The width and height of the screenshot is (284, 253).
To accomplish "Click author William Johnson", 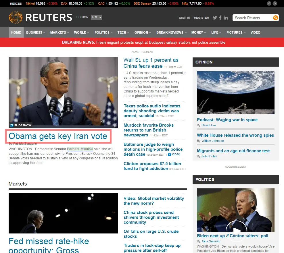I will pyautogui.click(x=213, y=141).
